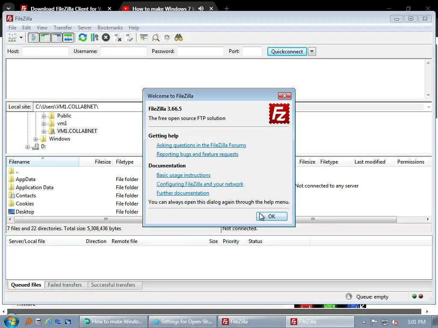Open the File menu

click(x=12, y=28)
